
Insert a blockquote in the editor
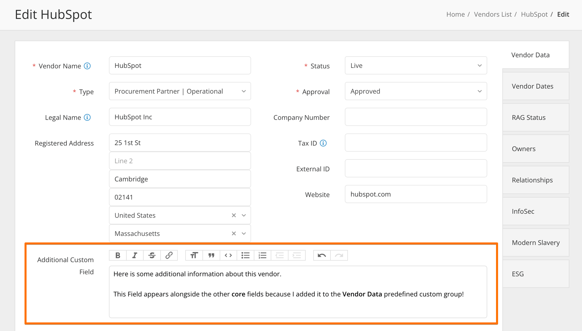click(211, 255)
